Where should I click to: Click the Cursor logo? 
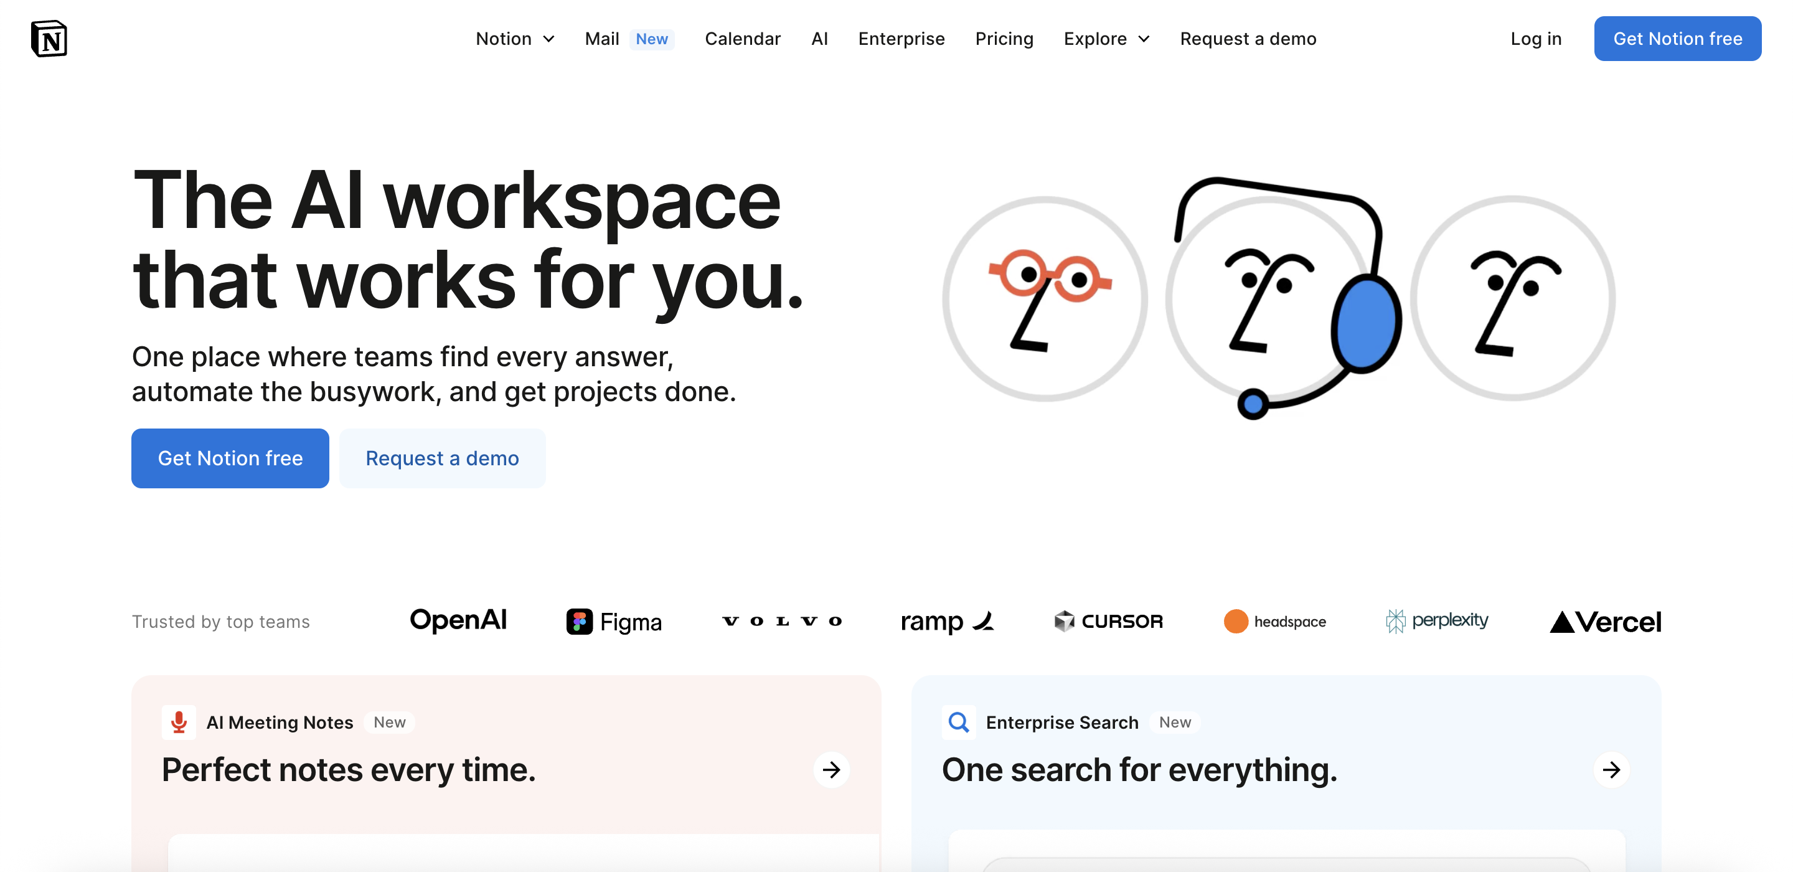click(1108, 621)
